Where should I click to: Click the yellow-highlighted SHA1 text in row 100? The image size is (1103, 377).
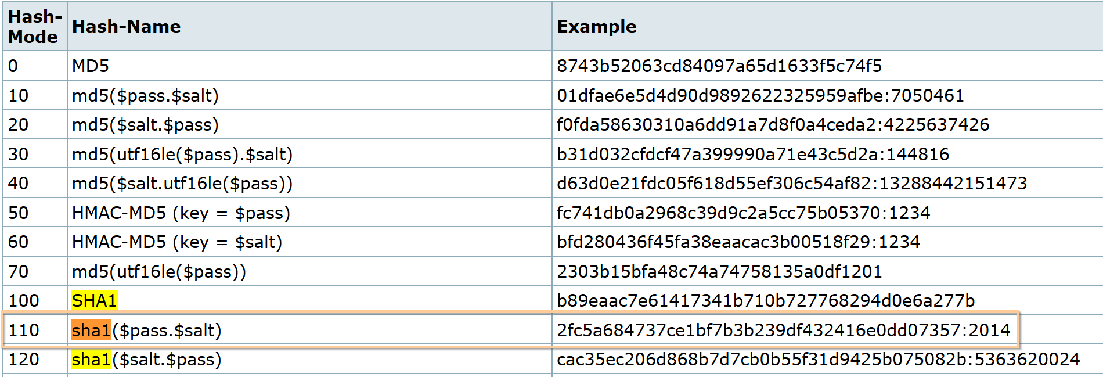pyautogui.click(x=94, y=300)
